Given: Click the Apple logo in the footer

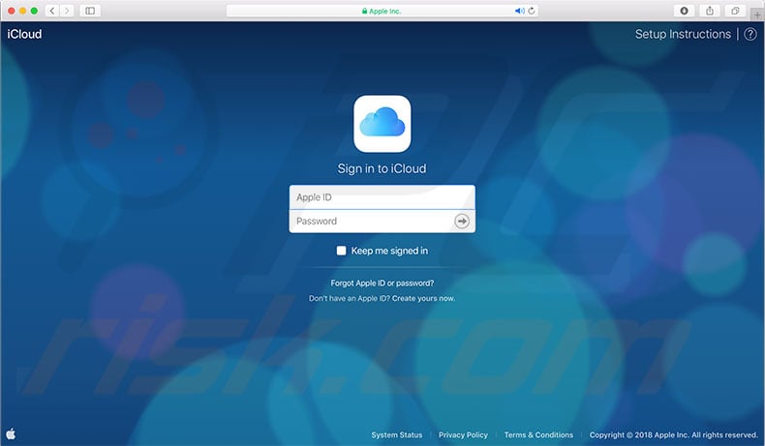Looking at the screenshot, I should [11, 433].
